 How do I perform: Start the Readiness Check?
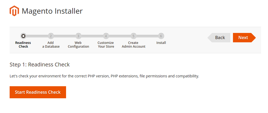[38, 92]
